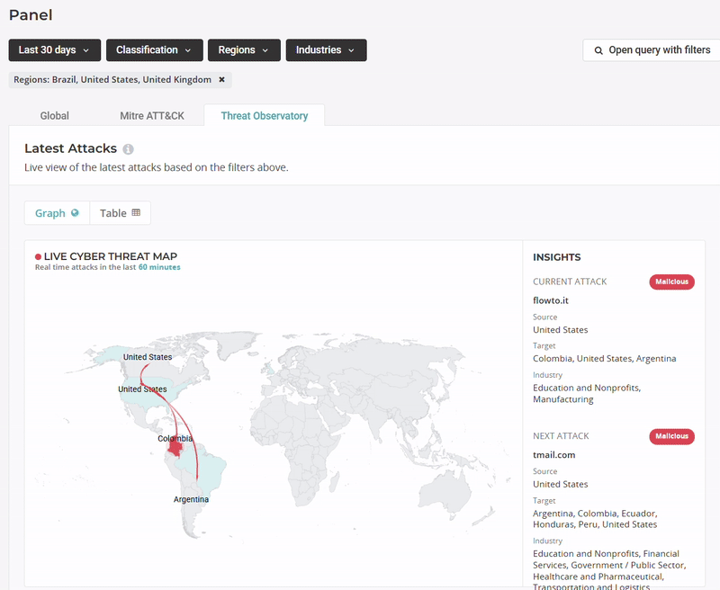Click the flowto.it current attack domain
The width and height of the screenshot is (720, 590).
tap(552, 300)
